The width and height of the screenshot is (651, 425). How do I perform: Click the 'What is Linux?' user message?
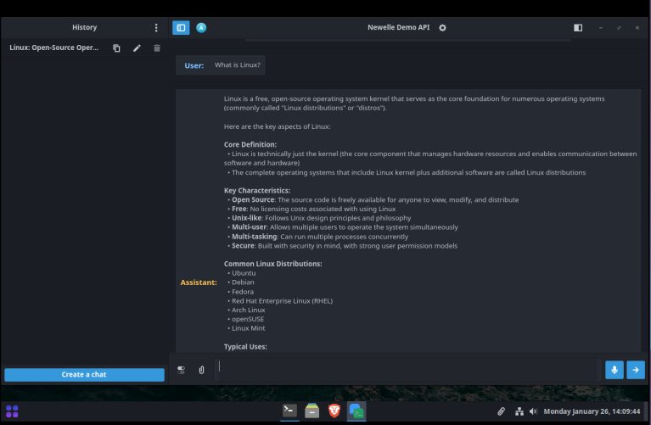pyautogui.click(x=238, y=65)
